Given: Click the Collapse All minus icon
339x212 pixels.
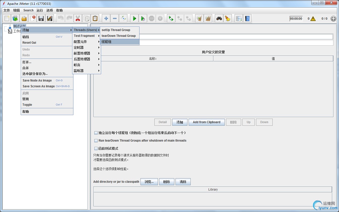Looking at the screenshot, I should pyautogui.click(x=115, y=18).
